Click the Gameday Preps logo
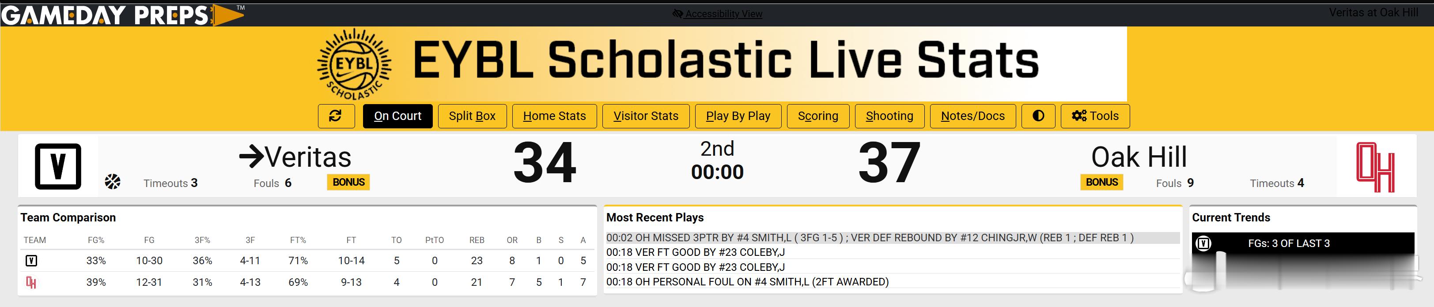The height and width of the screenshot is (307, 1434). point(122,14)
